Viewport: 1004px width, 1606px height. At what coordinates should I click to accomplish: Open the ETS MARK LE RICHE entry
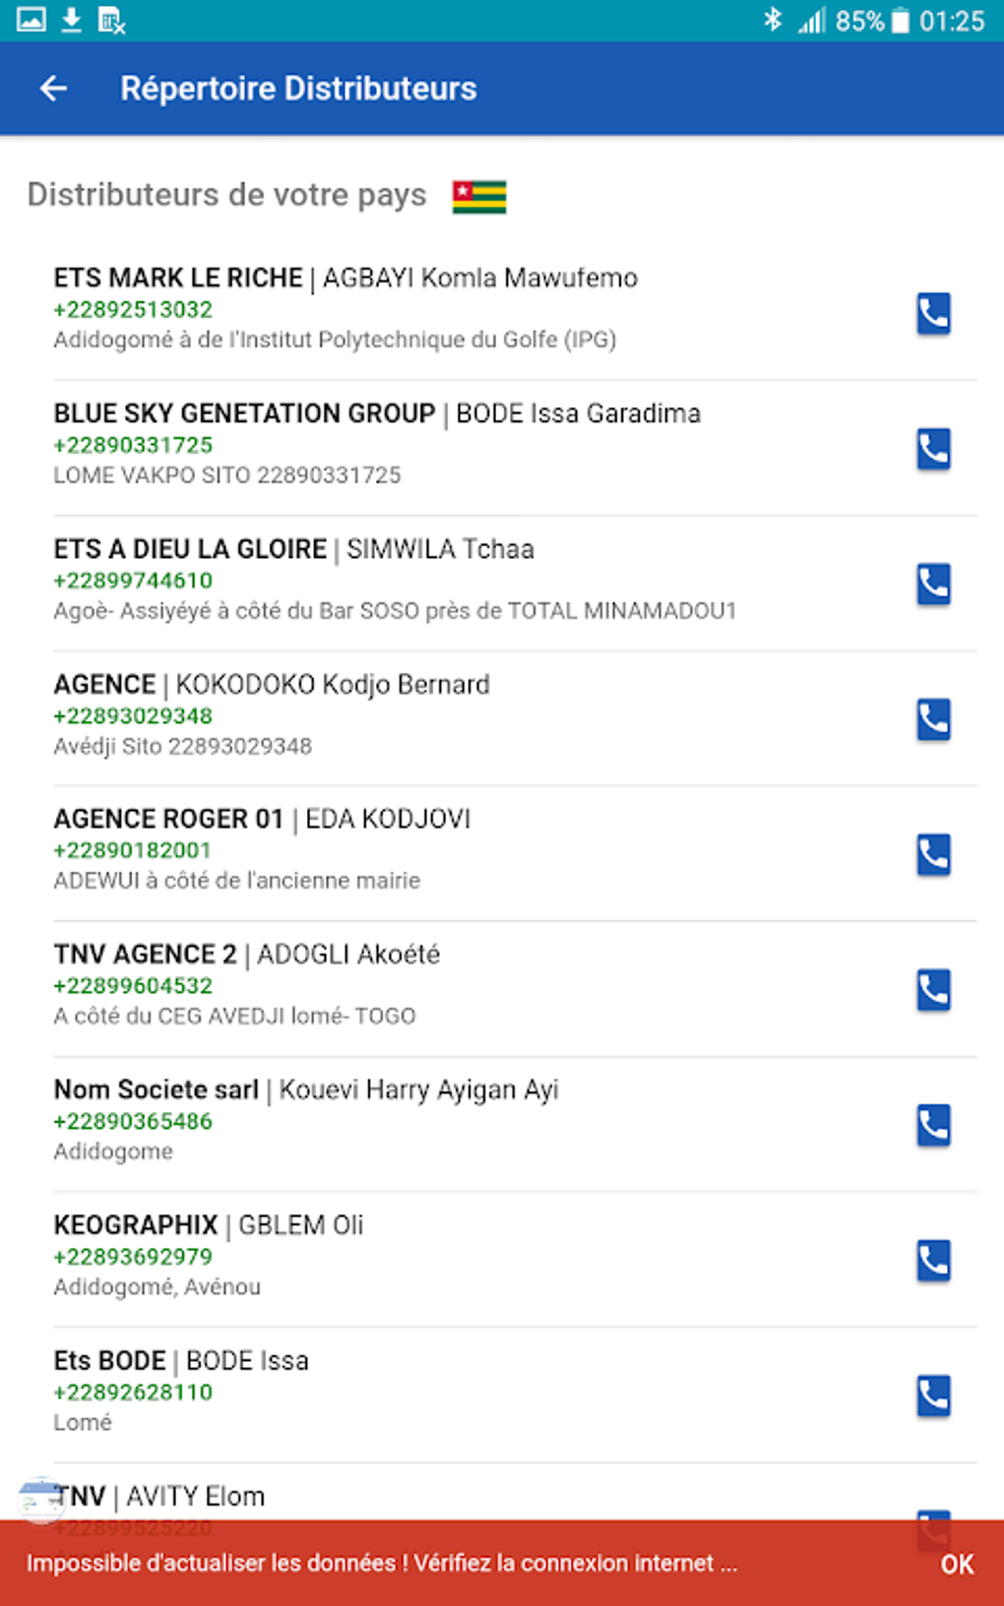345,278
